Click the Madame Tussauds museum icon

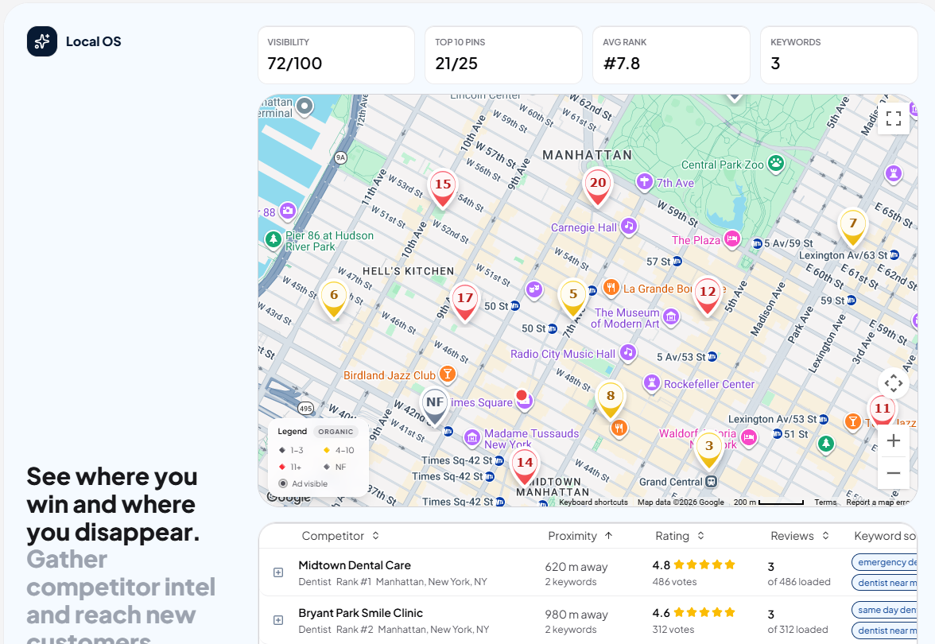(x=471, y=438)
